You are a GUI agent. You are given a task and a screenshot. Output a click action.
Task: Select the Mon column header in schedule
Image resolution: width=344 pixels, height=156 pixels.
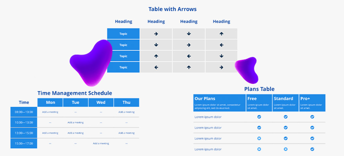(x=50, y=103)
